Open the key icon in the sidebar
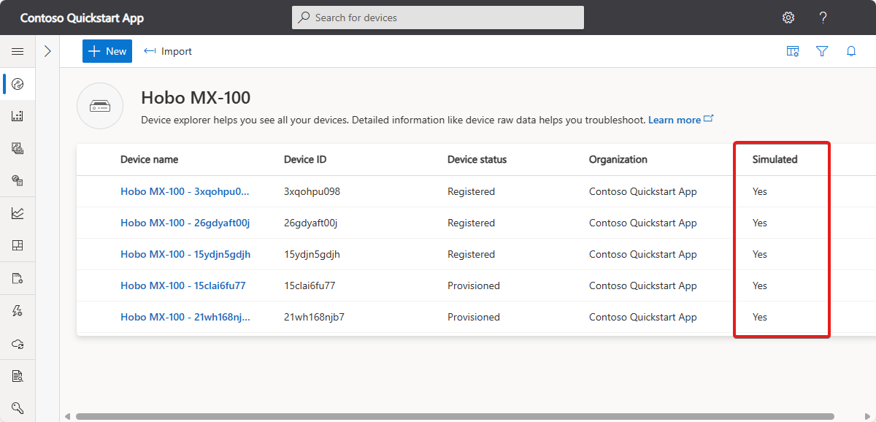This screenshot has height=422, width=876. (x=18, y=408)
